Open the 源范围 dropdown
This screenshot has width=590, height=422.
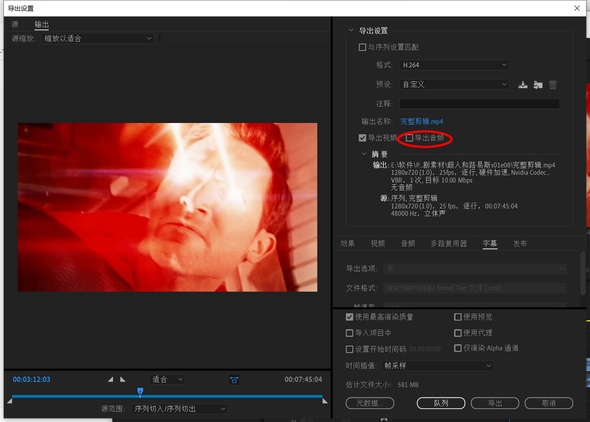click(179, 409)
